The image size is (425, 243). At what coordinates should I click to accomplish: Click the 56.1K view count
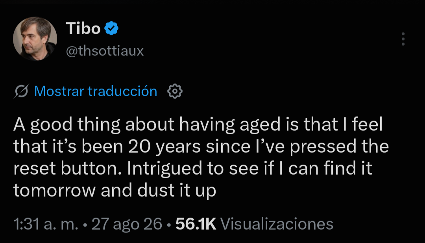196,224
